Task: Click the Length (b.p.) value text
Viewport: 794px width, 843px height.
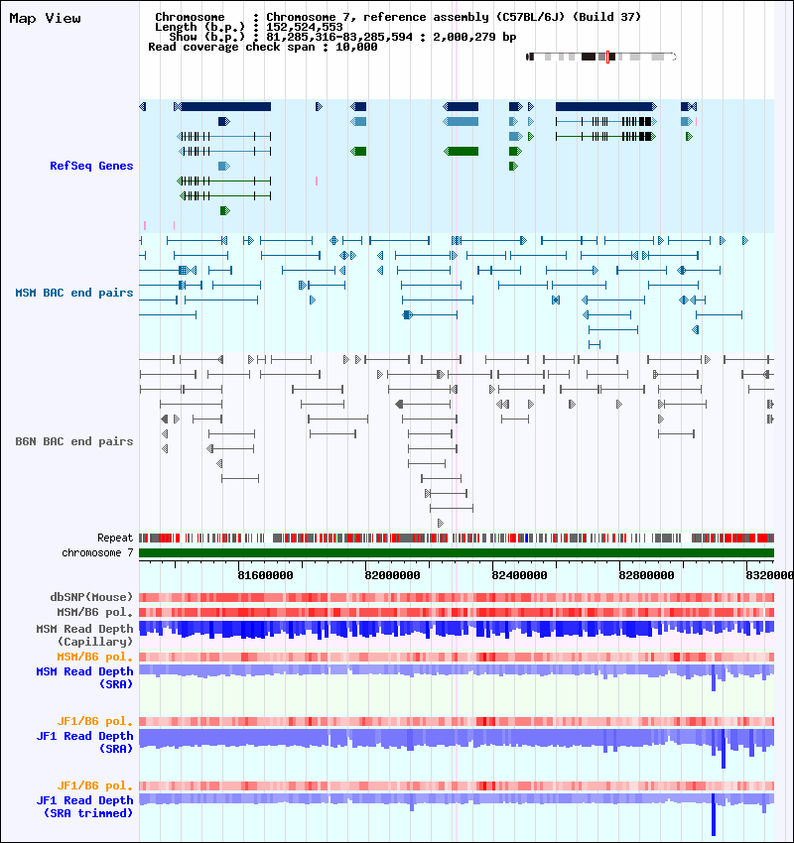Action: point(305,27)
